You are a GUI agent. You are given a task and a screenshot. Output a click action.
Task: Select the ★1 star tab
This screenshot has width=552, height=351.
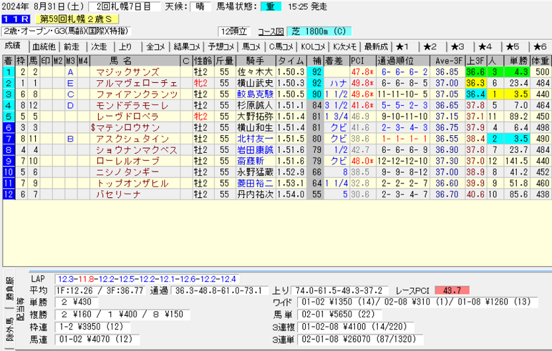[405, 46]
